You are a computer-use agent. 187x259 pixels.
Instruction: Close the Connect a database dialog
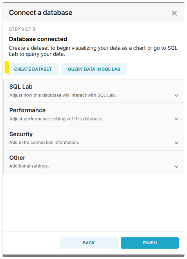(174, 13)
